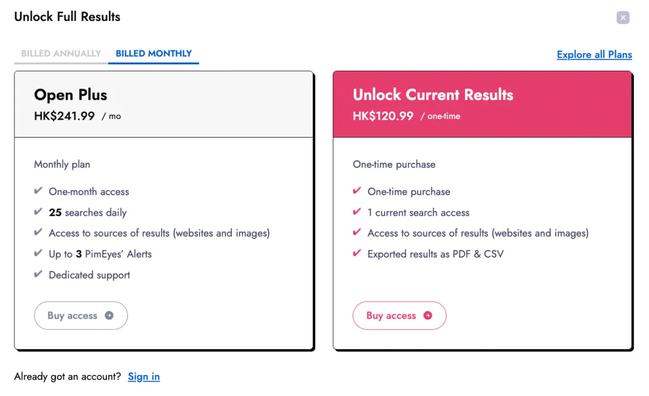Click checkmark beside Dedicated support
The width and height of the screenshot is (649, 396).
point(38,275)
